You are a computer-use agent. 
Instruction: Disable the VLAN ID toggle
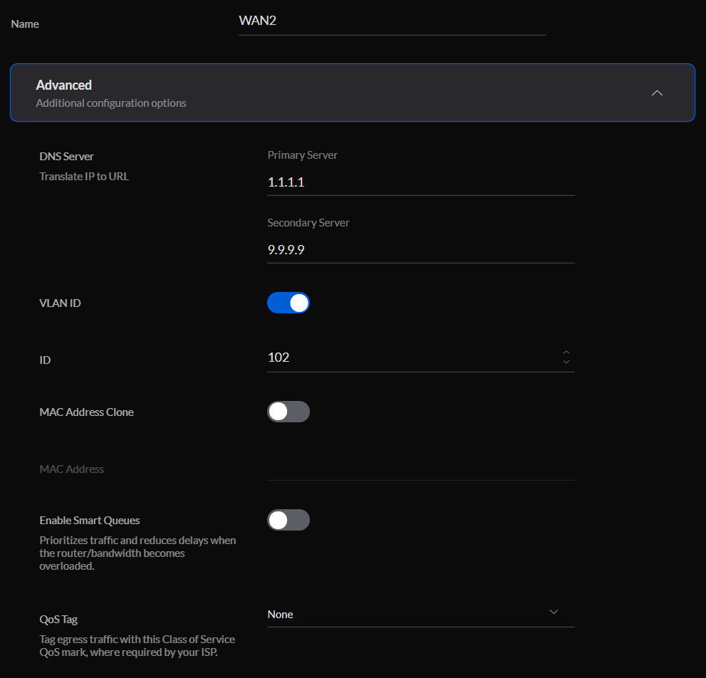coord(289,303)
